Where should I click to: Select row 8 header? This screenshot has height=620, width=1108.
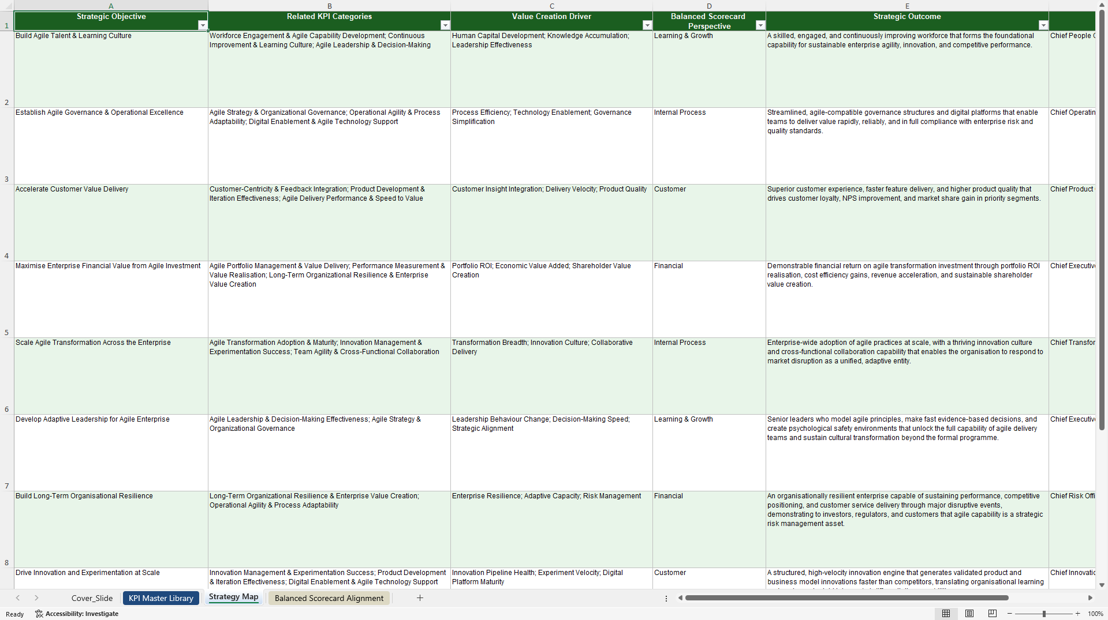pyautogui.click(x=7, y=529)
